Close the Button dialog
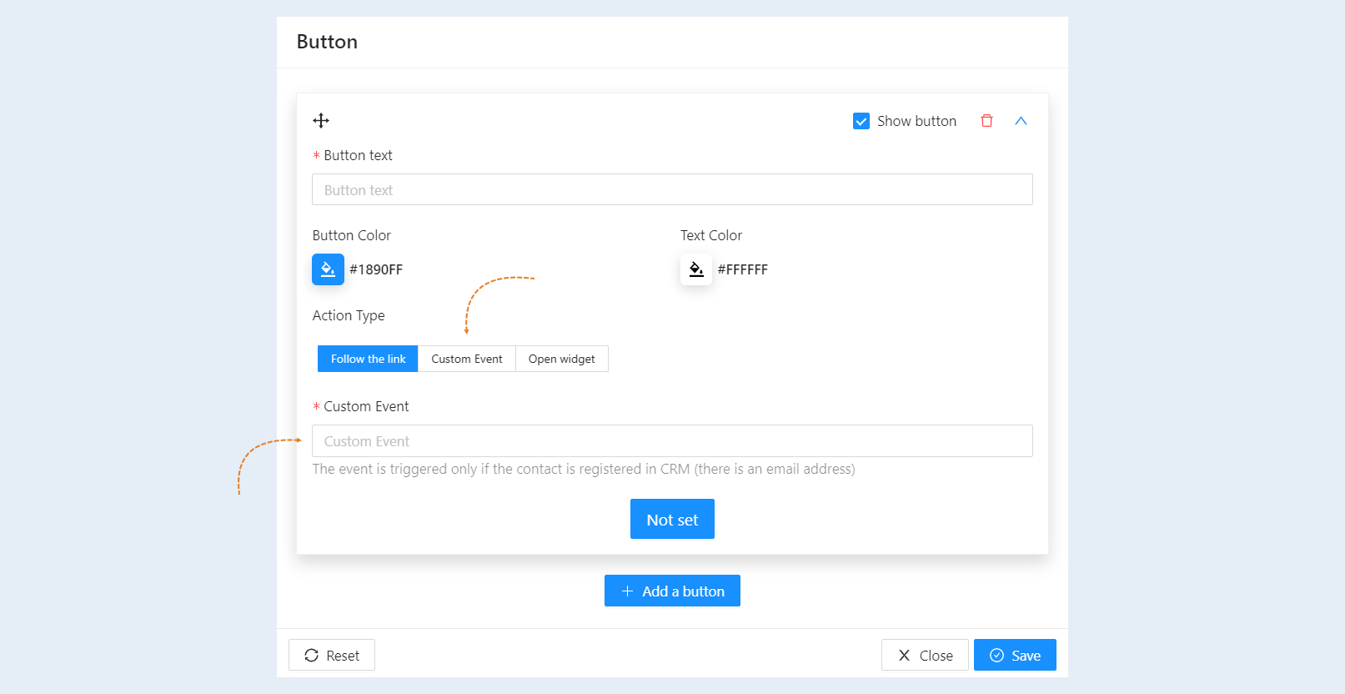 [x=925, y=655]
